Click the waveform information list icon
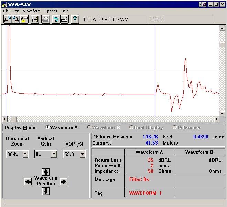The width and height of the screenshot is (227, 207). (64, 19)
